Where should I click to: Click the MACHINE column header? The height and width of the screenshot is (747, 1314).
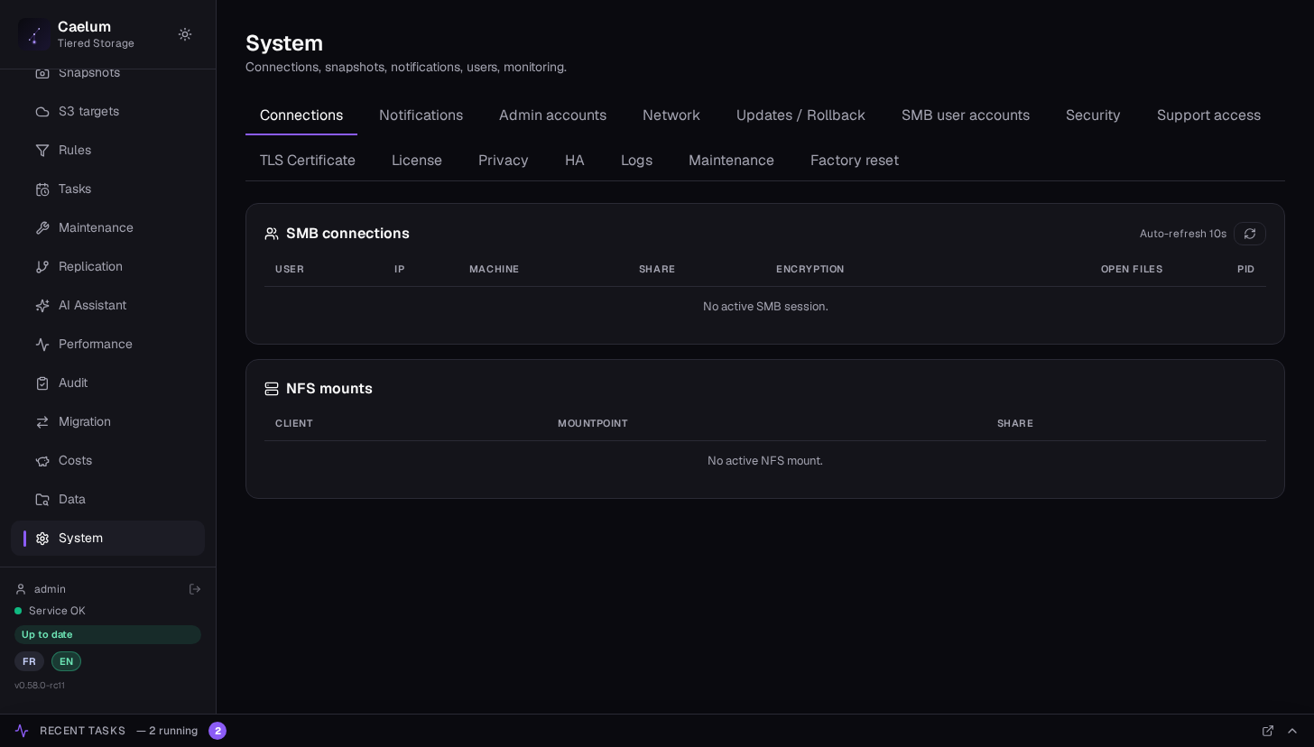pos(494,270)
